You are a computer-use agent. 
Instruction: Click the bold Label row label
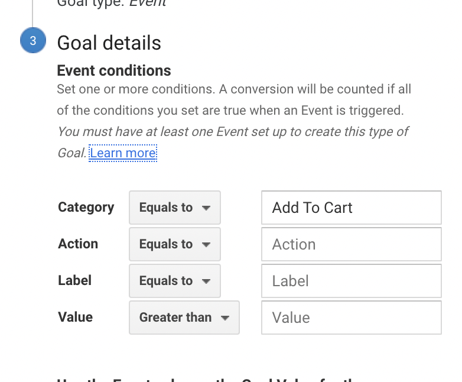click(75, 280)
